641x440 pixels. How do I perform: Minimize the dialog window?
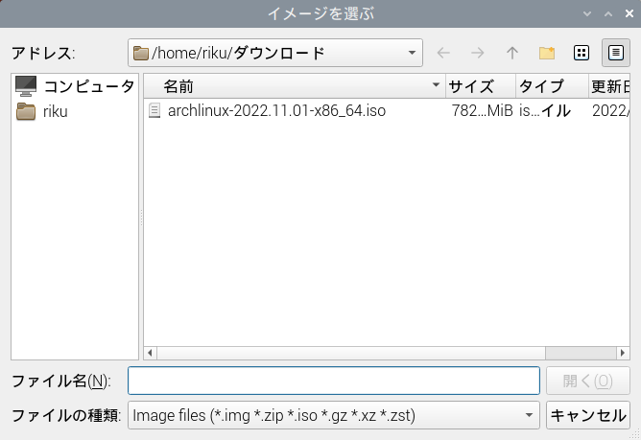(587, 13)
